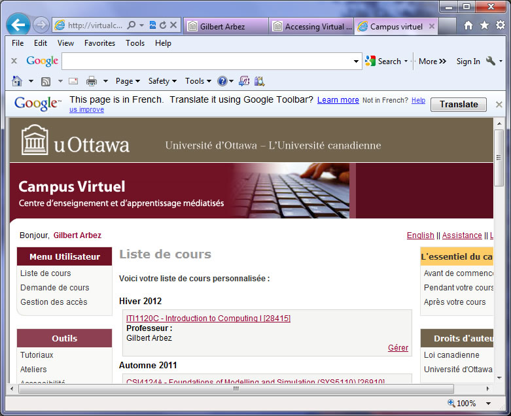Click the address bar search magnifier icon
Screen dimensions: 511x416
tap(131, 25)
